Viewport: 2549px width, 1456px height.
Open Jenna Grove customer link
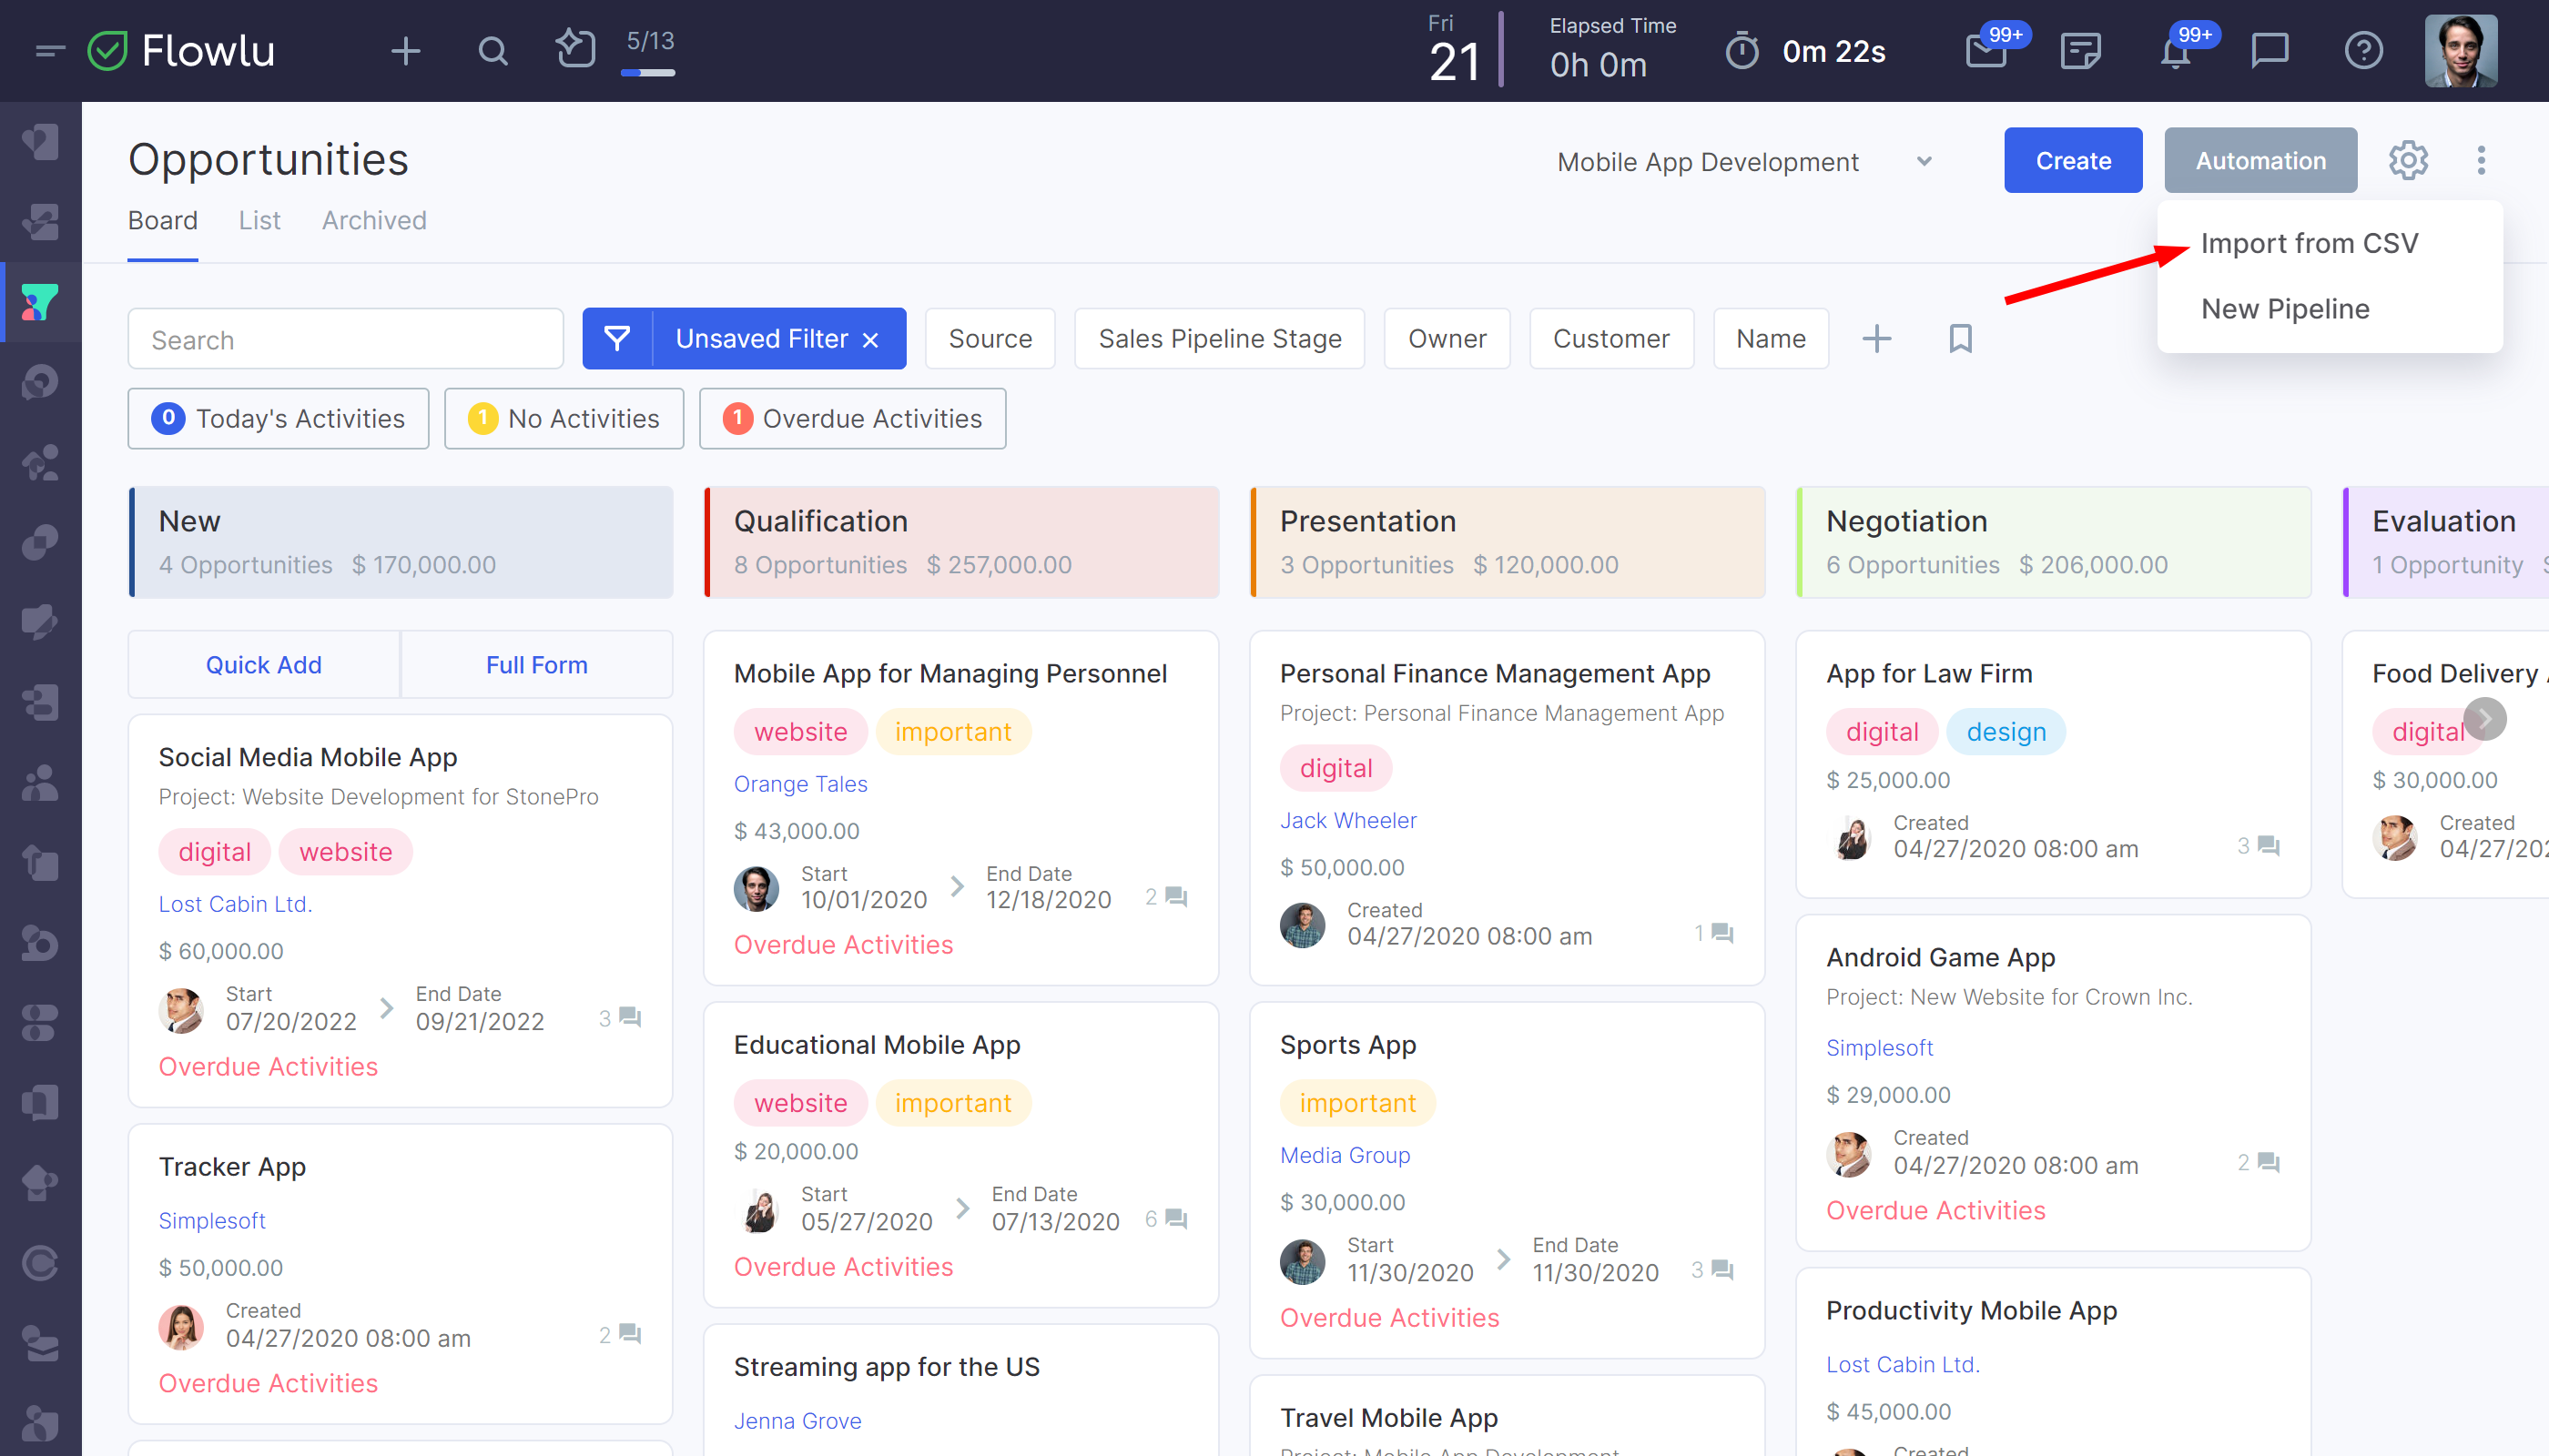(x=797, y=1421)
